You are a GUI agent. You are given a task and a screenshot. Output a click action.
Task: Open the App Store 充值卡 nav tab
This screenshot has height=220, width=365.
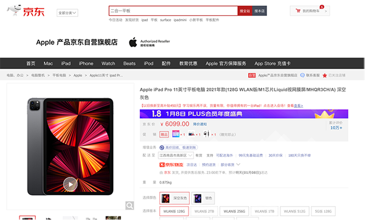coord(273,64)
